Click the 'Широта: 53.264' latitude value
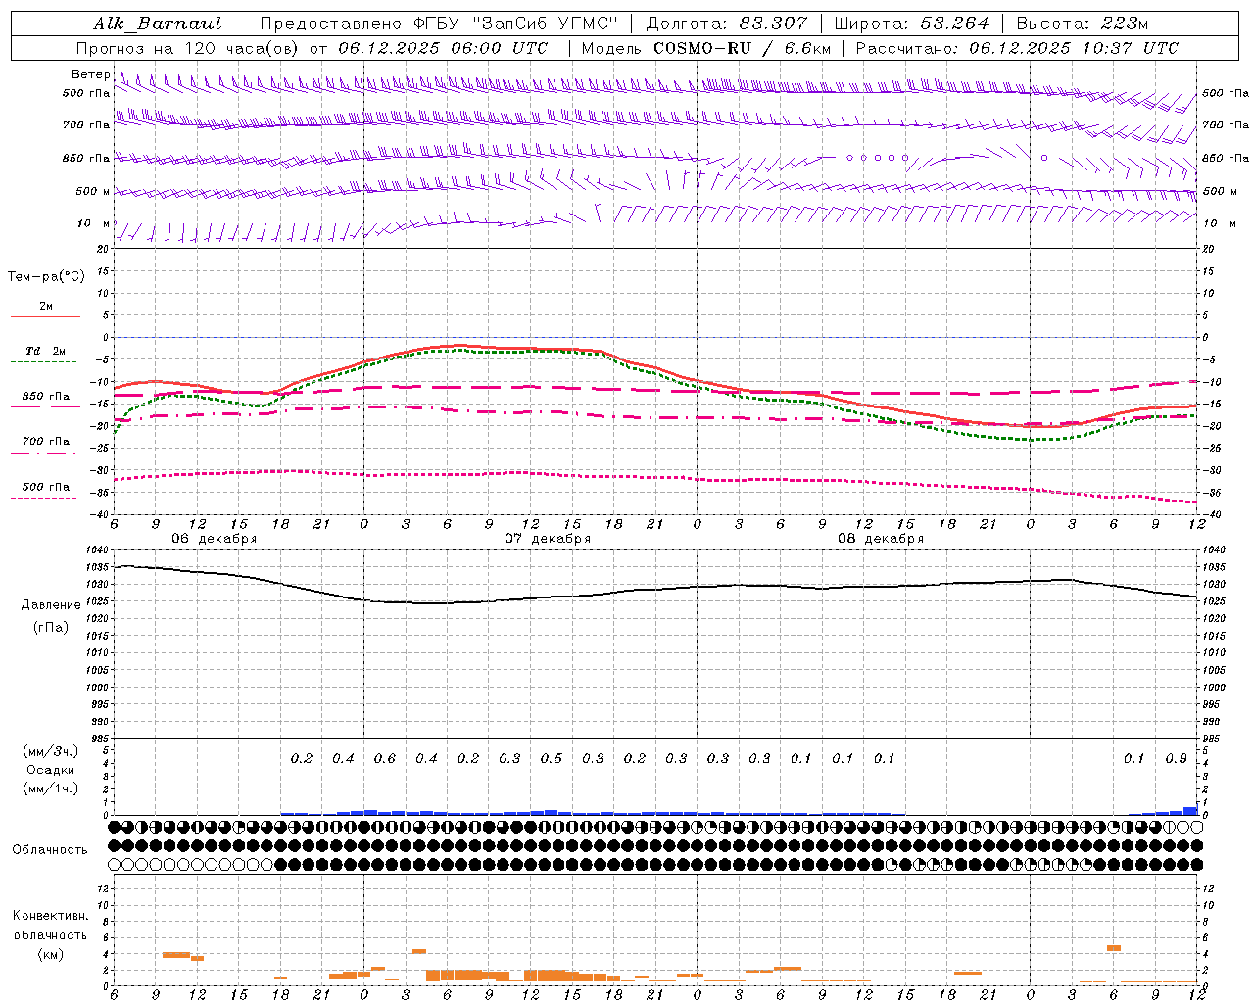The height and width of the screenshot is (1003, 1254). pos(911,24)
